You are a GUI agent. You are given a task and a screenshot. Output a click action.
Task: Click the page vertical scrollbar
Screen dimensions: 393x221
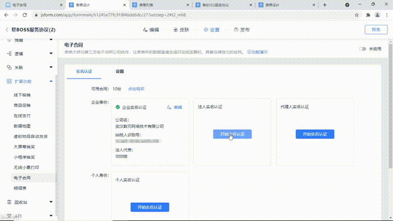(x=390, y=105)
